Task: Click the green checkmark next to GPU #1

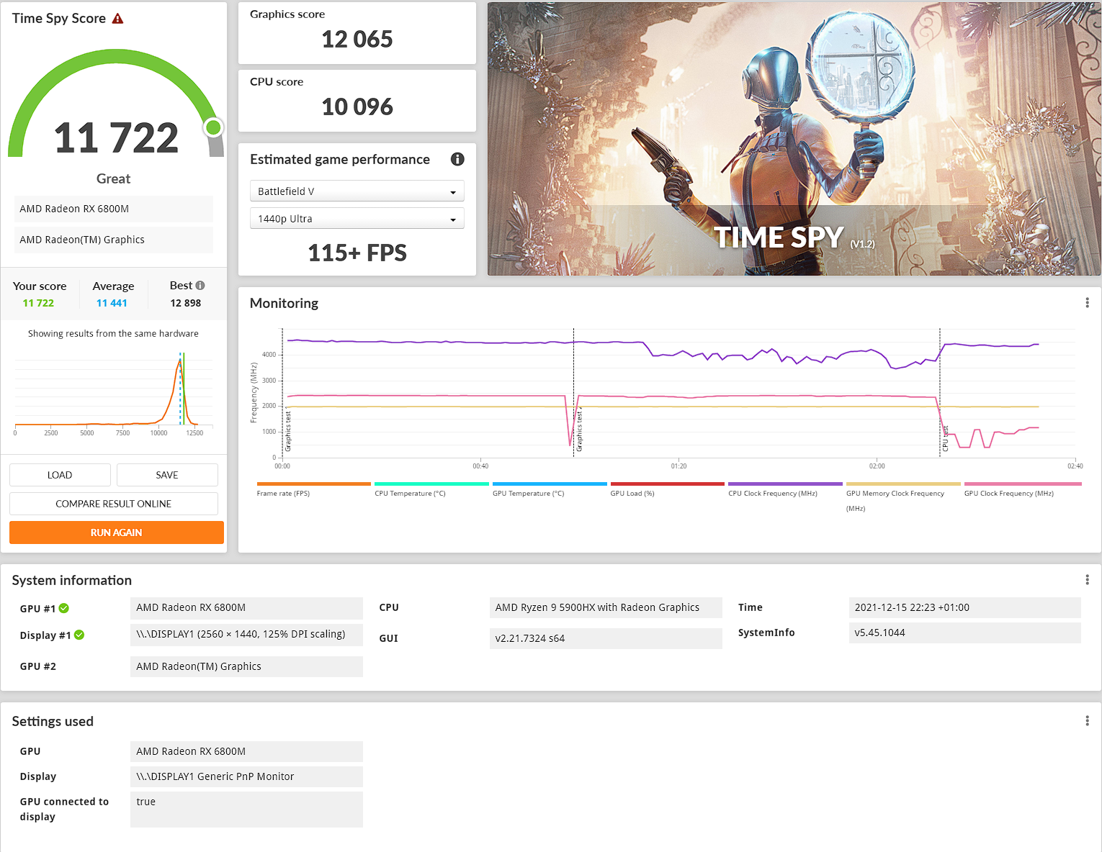Action: coord(64,608)
